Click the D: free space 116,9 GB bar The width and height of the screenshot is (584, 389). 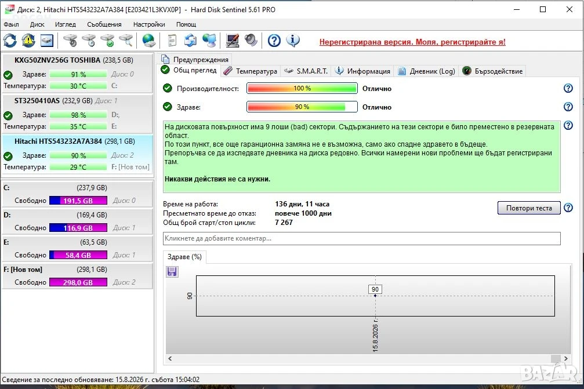pos(78,228)
